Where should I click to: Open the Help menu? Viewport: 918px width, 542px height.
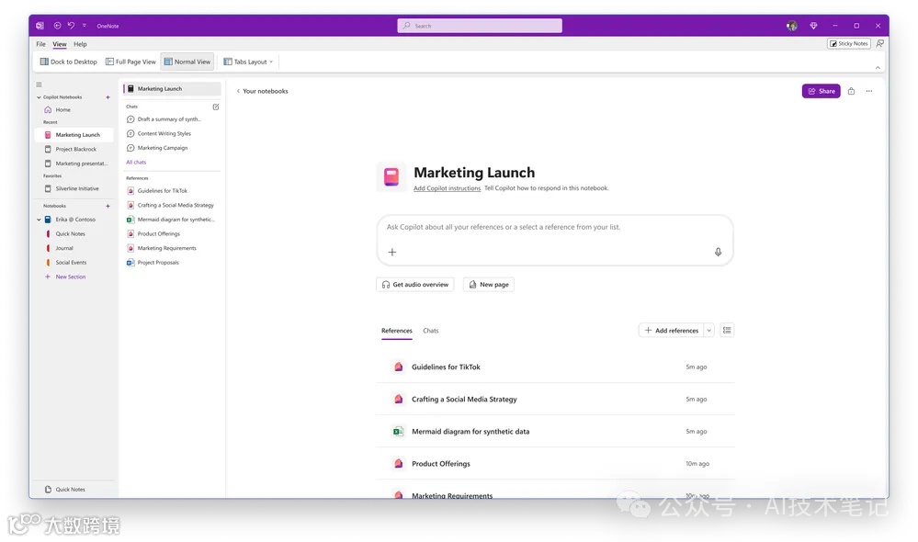80,44
